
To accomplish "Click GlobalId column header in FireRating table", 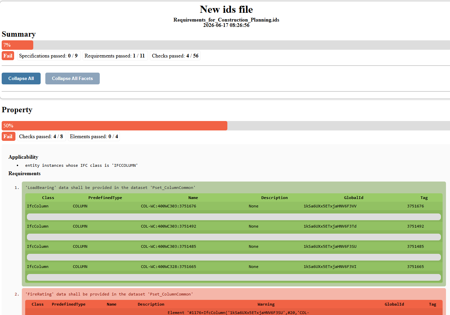I will click(394, 304).
